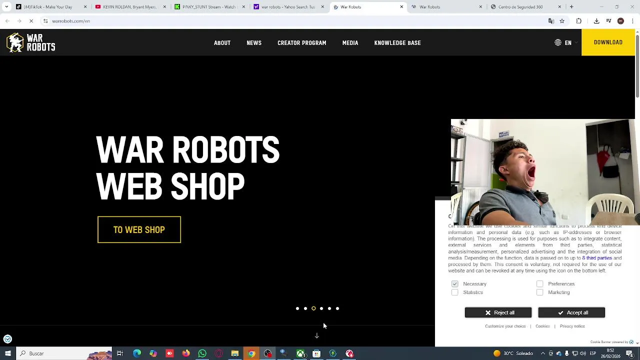
Task: Select the second carousel dot
Action: click(305, 308)
